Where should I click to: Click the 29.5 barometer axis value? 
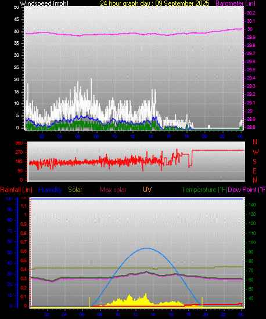(x=251, y=70)
